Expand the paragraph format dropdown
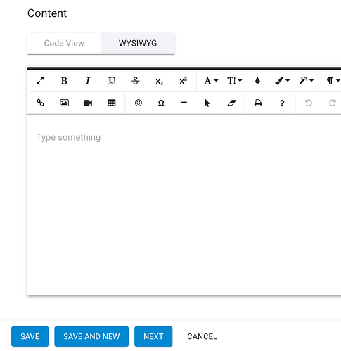The height and width of the screenshot is (351, 341). [x=333, y=81]
